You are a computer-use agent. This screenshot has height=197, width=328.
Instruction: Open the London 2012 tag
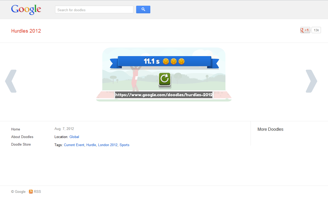click(x=108, y=145)
